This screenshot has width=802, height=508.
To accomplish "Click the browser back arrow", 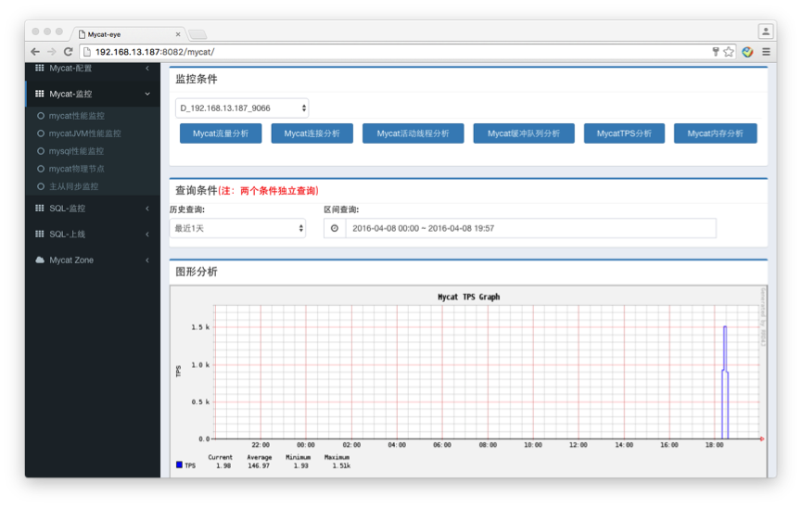I will [x=35, y=52].
